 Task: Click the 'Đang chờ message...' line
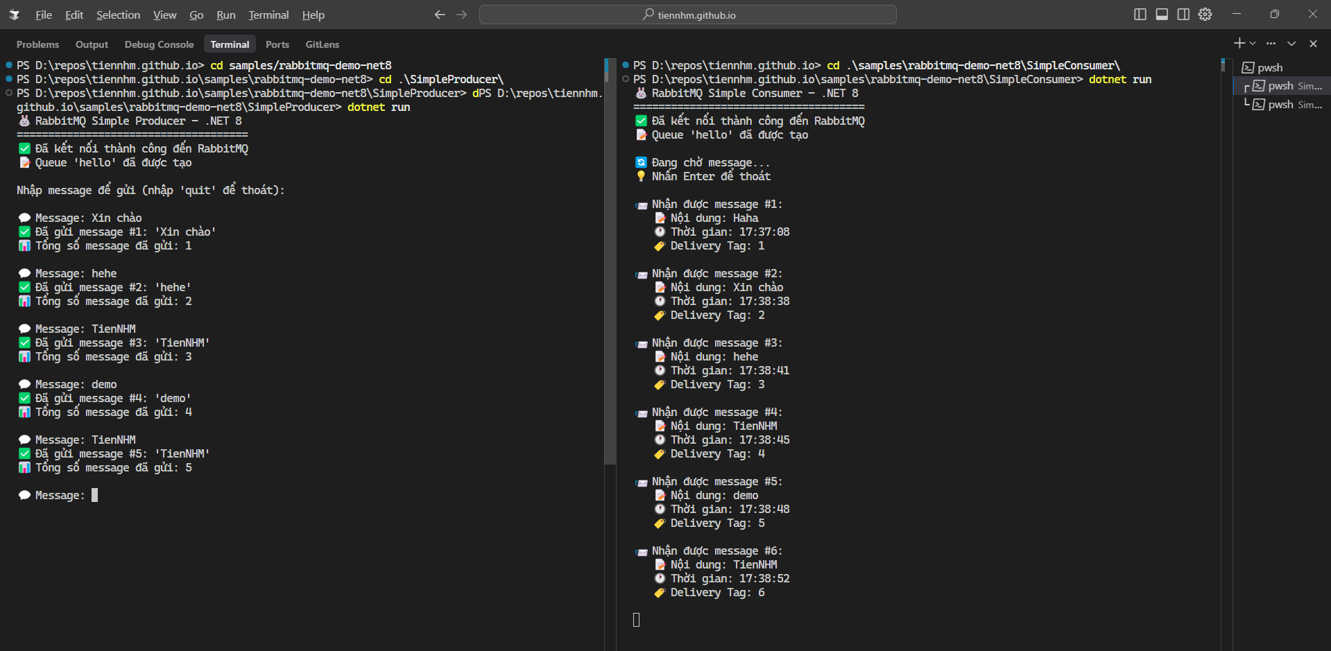[702, 162]
